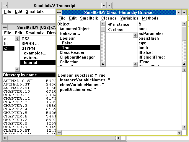189x142 pixels.
Task: Open Smalltalk menu in Class Hierarchy Browser
Action: 89,18
